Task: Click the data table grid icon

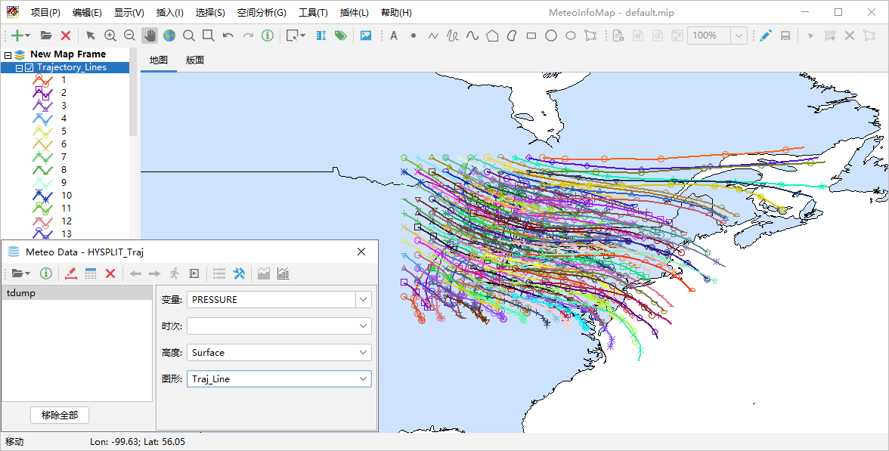Action: 91,273
